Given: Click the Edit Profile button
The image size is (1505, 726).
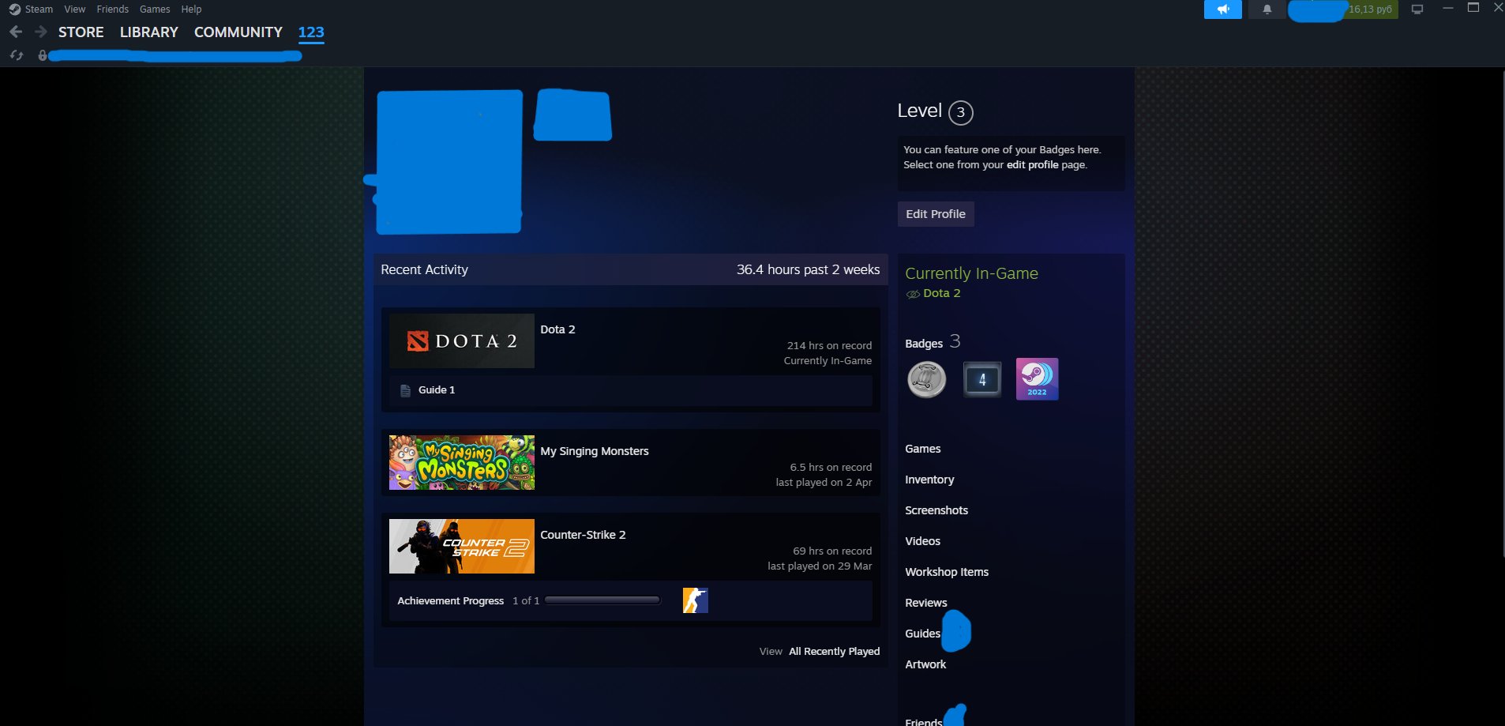Looking at the screenshot, I should pos(936,214).
